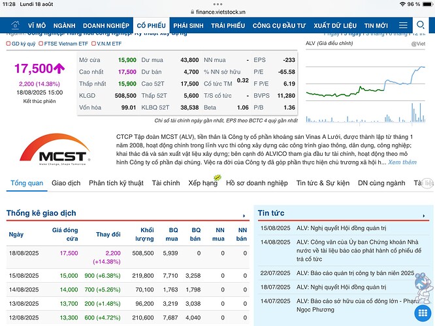Expand Tin tức section arrow

(x=424, y=216)
